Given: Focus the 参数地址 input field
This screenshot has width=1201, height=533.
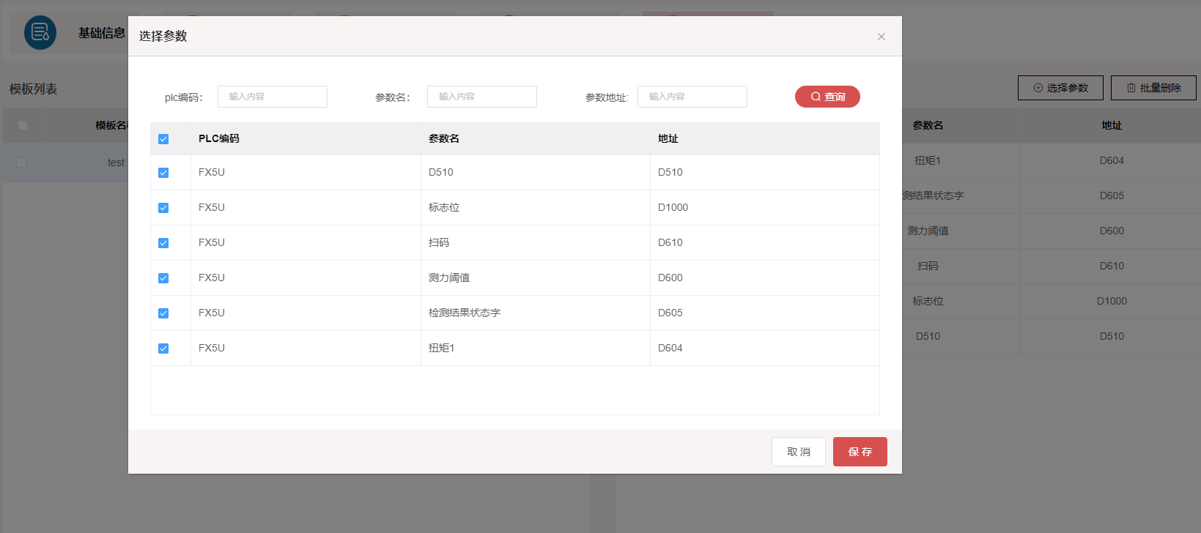Looking at the screenshot, I should click(x=692, y=97).
